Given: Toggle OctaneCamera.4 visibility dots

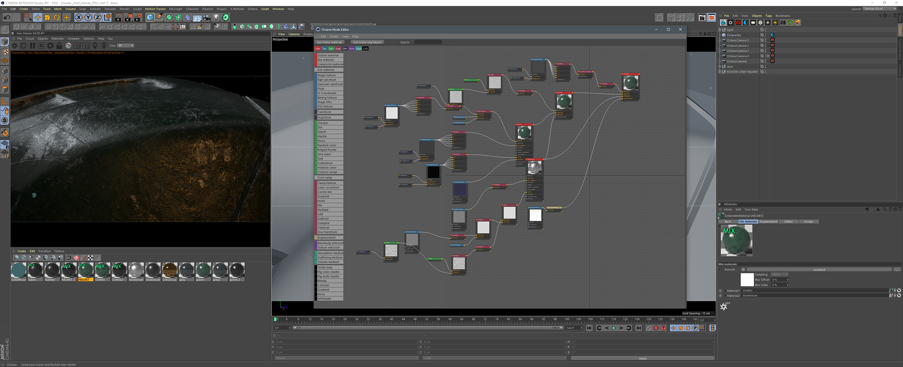Looking at the screenshot, I should tap(766, 56).
